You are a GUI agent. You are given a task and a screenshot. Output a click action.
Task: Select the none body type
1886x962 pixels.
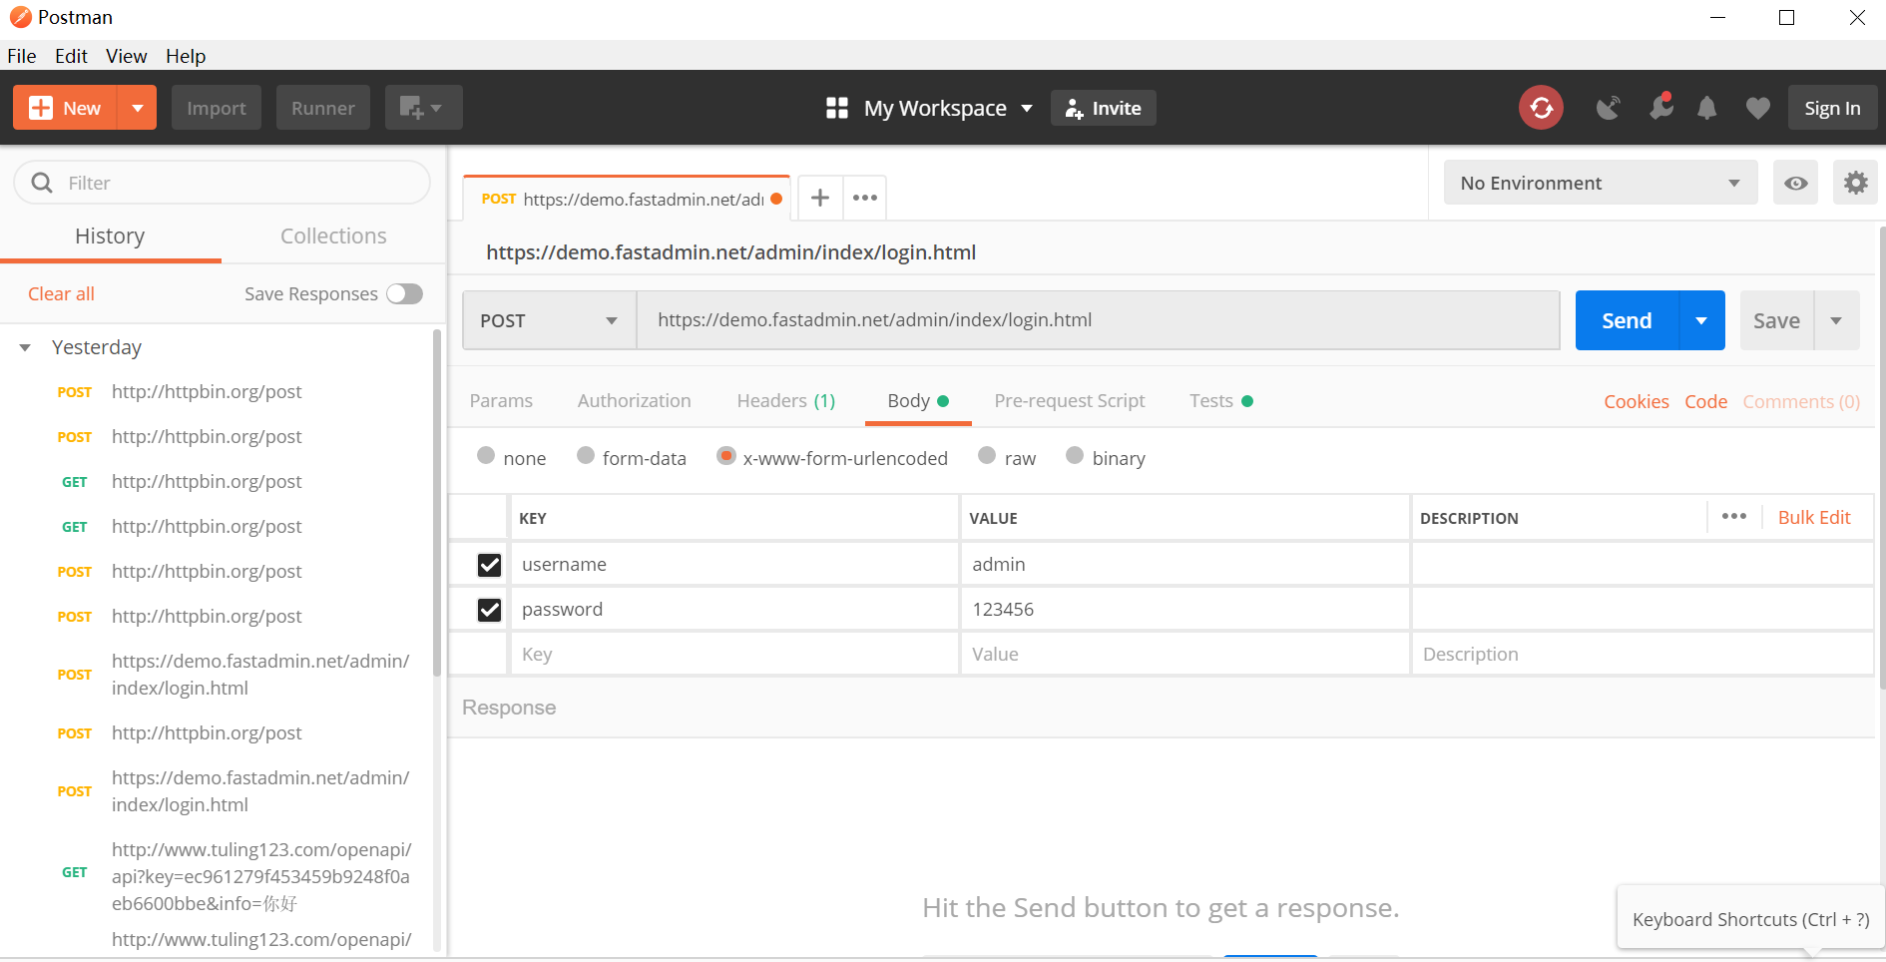click(486, 456)
